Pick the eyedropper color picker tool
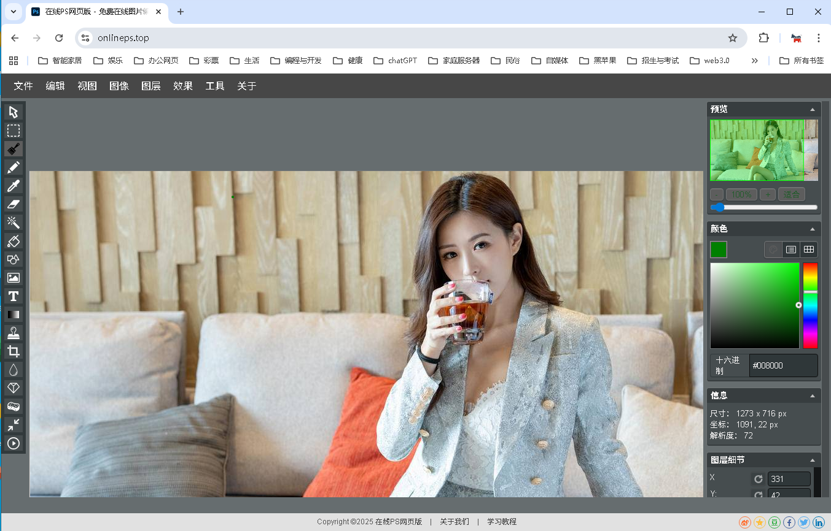The height and width of the screenshot is (531, 831). pos(14,186)
